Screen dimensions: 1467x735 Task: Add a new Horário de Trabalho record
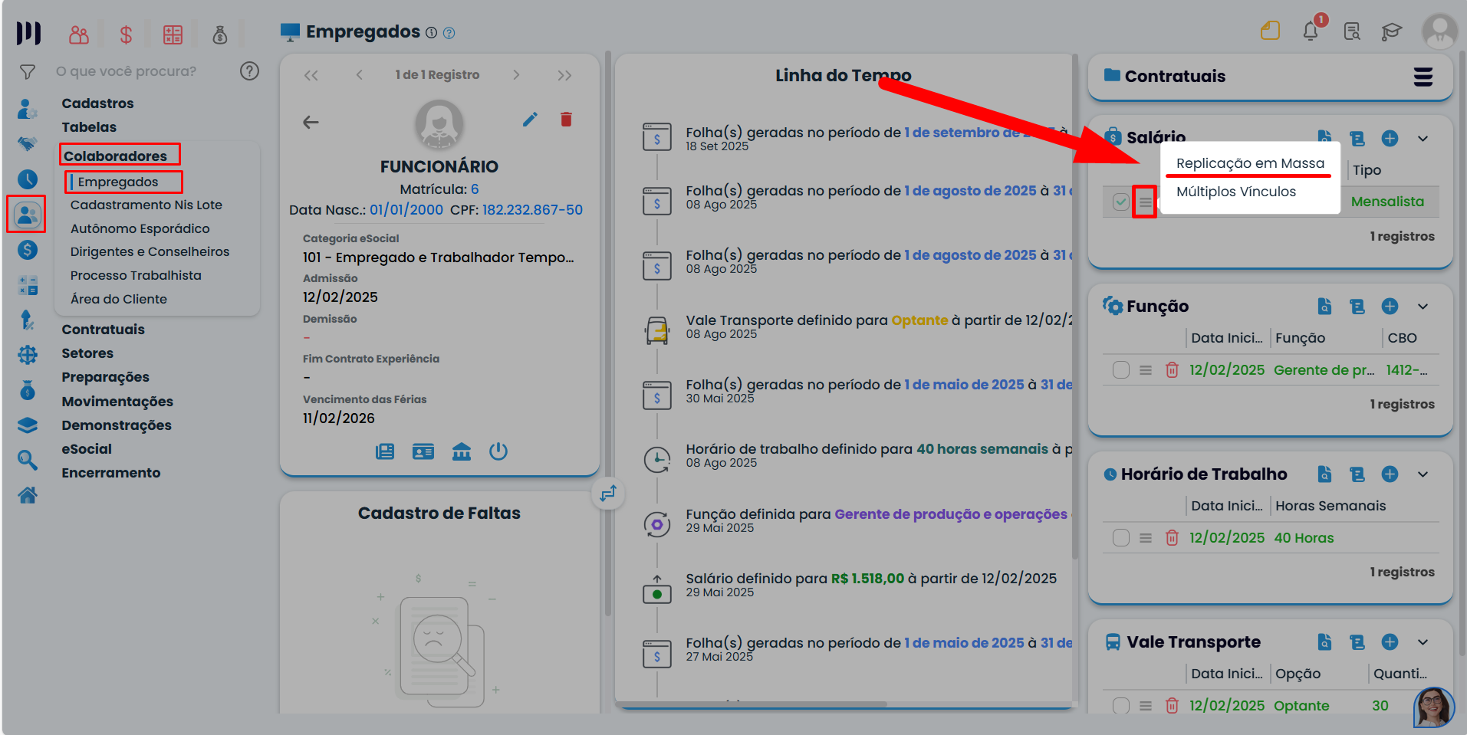(1390, 474)
